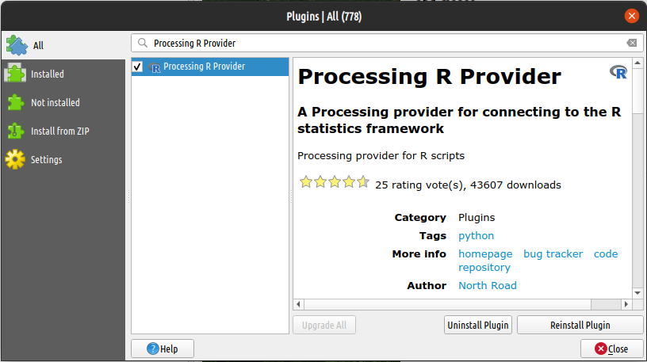This screenshot has height=362, width=647.
Task: Clear the plugin search field text
Action: coord(631,43)
